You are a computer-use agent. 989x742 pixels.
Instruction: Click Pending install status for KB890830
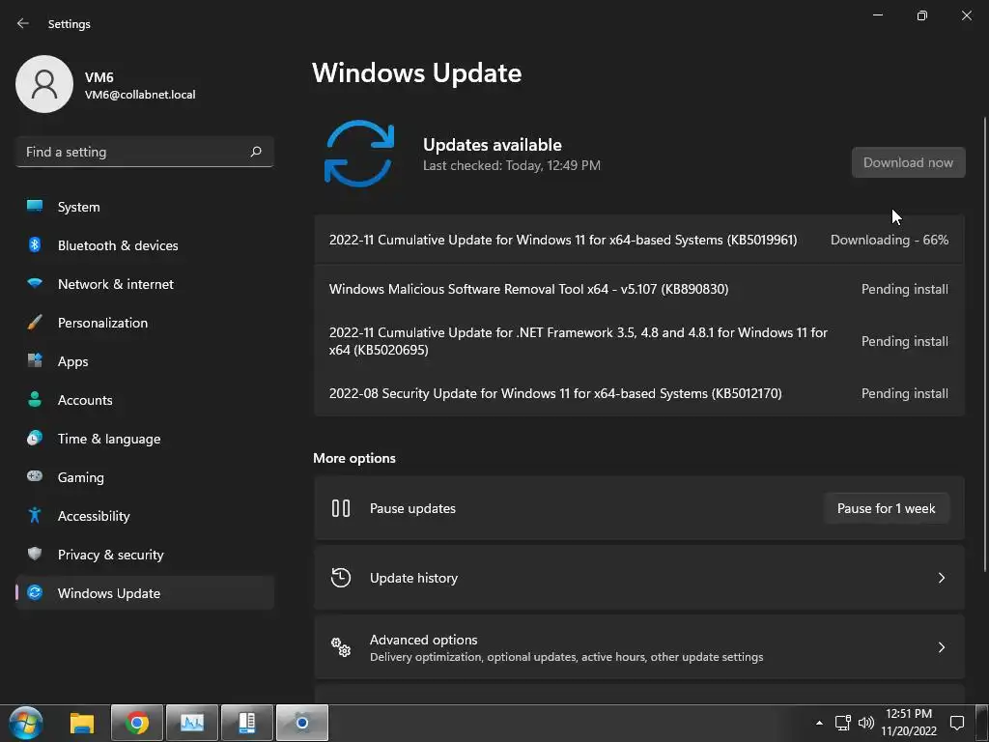coord(904,289)
